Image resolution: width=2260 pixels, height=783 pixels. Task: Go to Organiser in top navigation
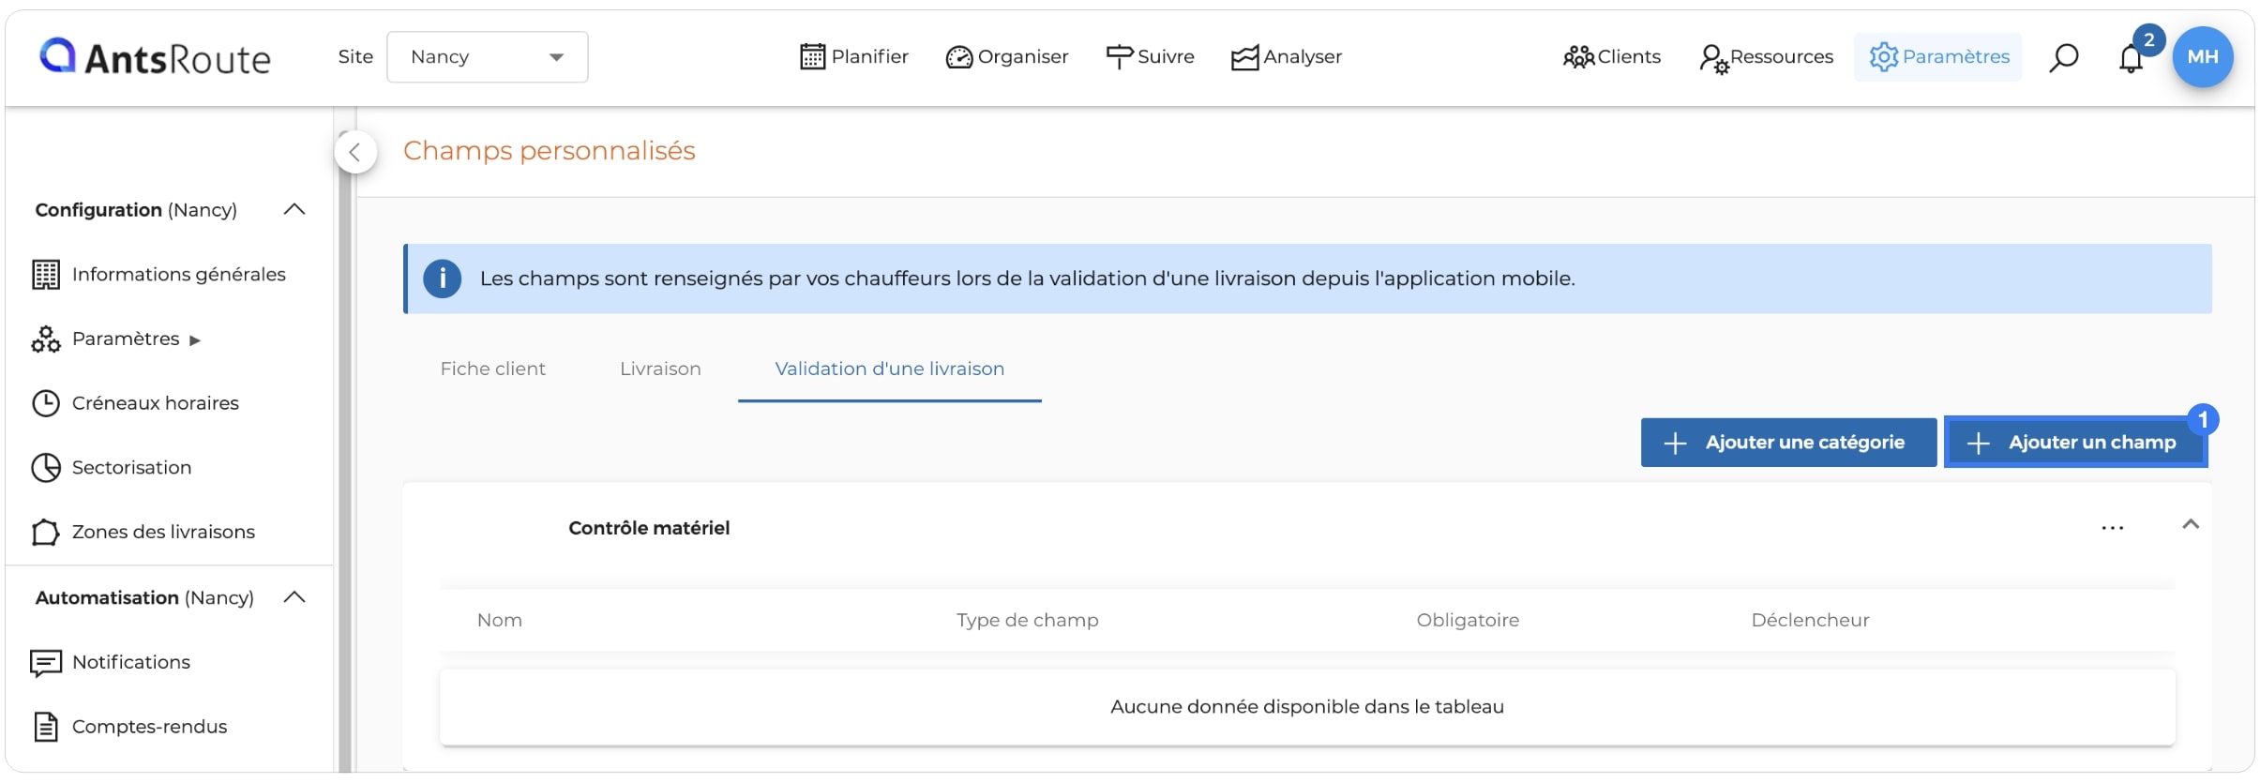(1007, 57)
